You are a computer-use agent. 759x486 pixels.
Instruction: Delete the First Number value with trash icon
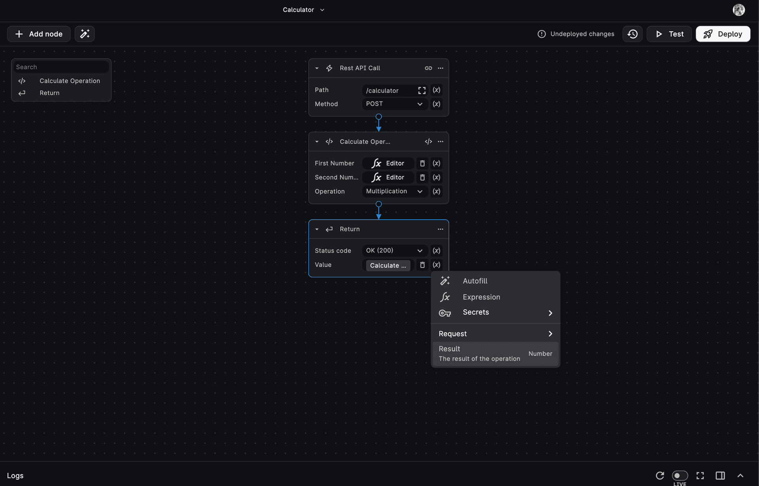tap(422, 164)
